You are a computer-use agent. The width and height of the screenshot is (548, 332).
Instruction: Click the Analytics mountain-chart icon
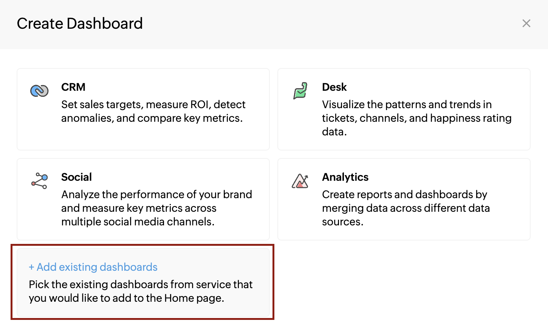click(x=300, y=181)
